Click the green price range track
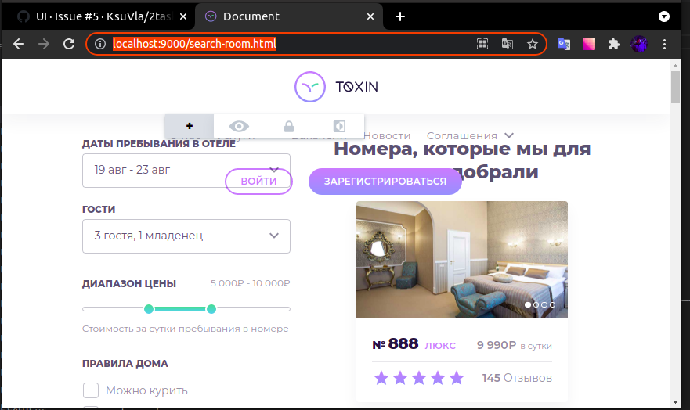The image size is (690, 410). (180, 309)
